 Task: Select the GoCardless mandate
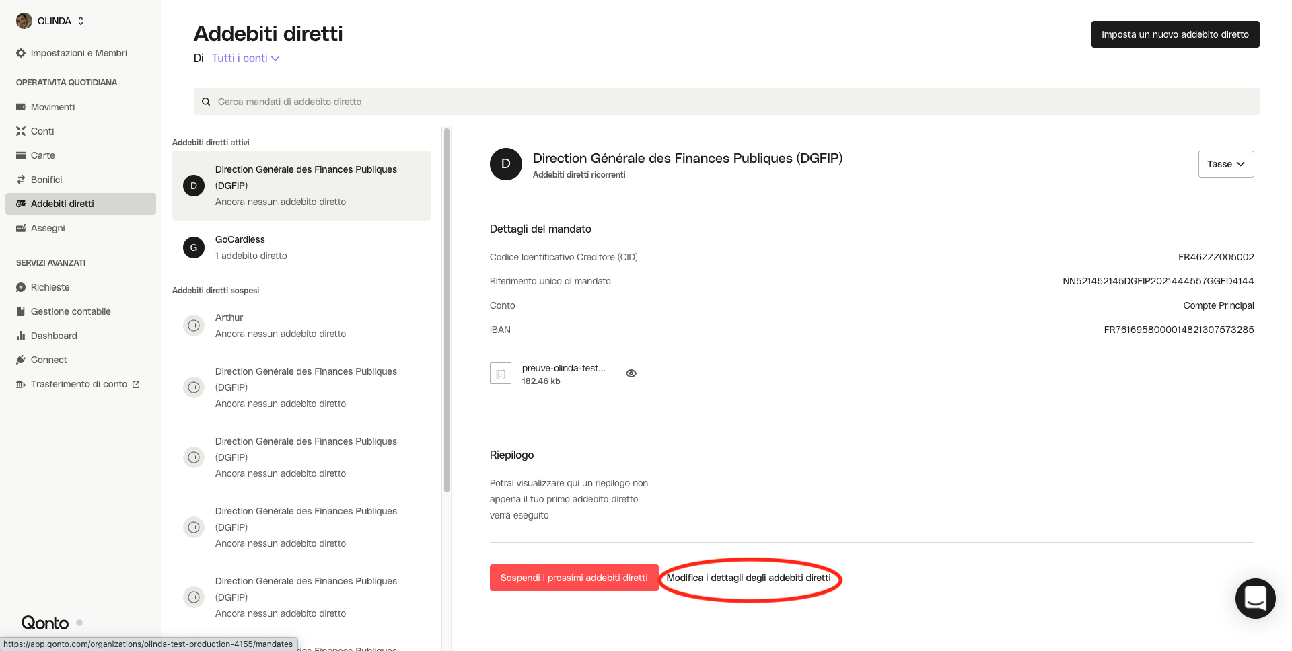[301, 247]
